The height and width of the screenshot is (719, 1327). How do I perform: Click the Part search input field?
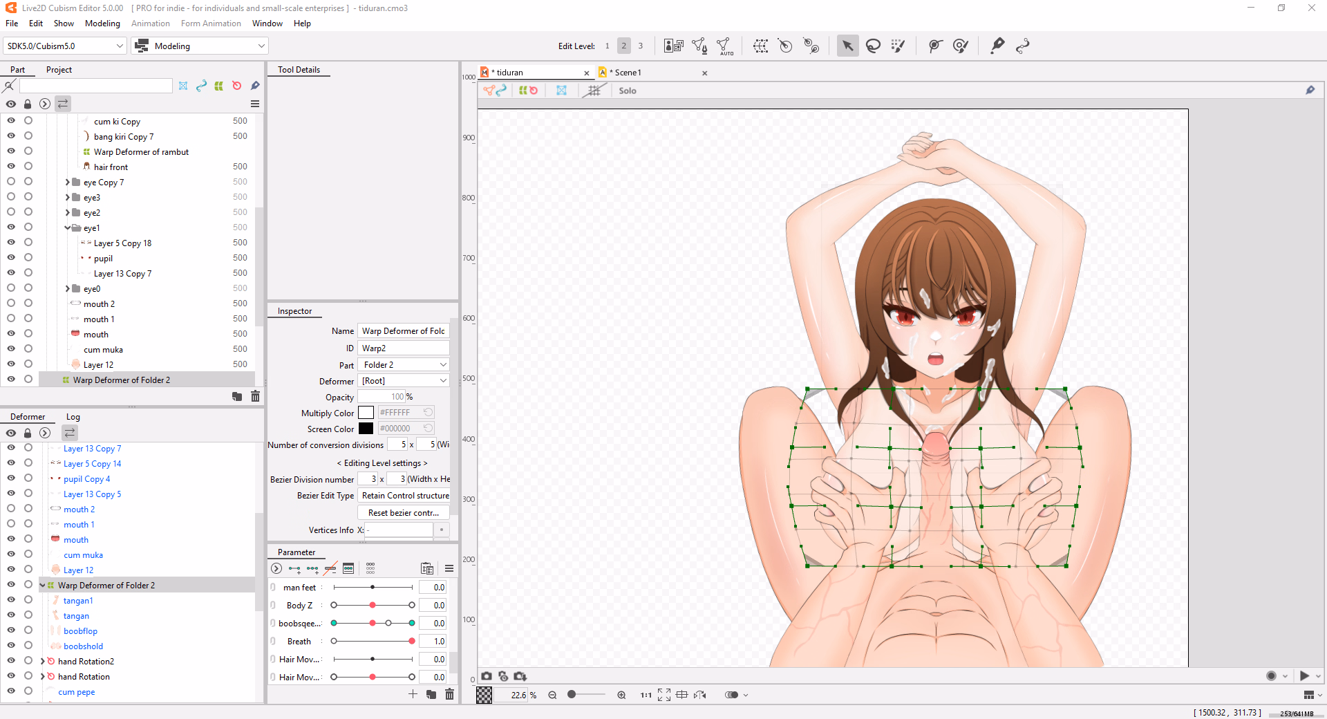tap(96, 86)
